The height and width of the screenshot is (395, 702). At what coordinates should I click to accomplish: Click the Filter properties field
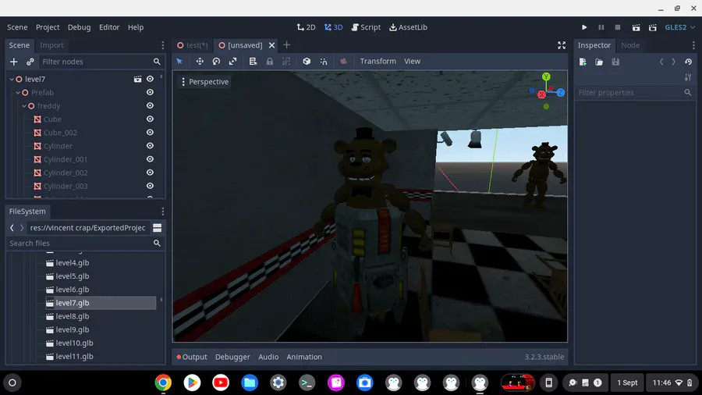click(635, 93)
